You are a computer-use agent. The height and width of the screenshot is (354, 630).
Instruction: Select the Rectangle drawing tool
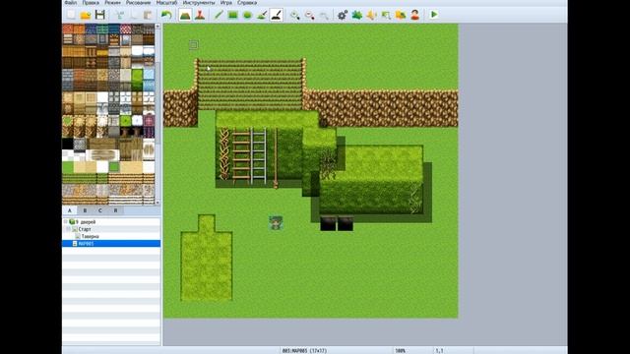232,15
